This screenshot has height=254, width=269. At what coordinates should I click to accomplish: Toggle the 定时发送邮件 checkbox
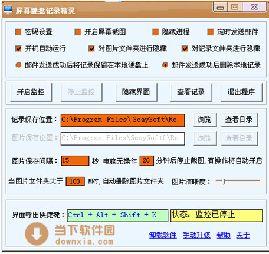211,32
